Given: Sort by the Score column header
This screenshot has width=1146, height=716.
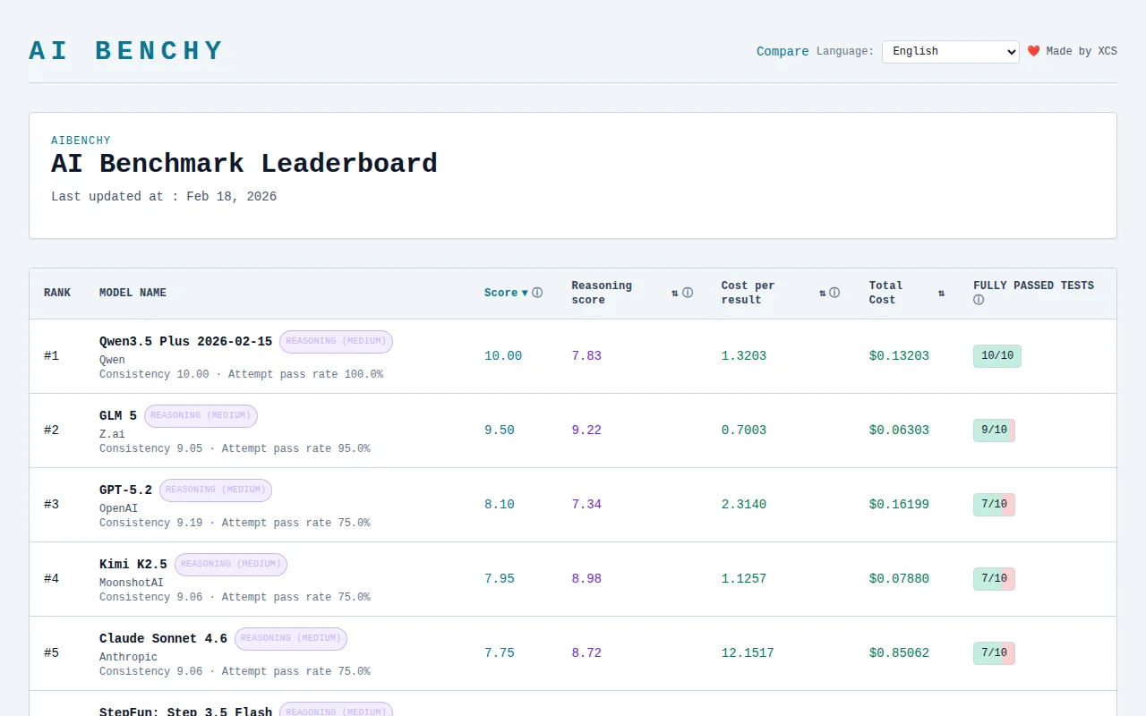Looking at the screenshot, I should pyautogui.click(x=501, y=293).
